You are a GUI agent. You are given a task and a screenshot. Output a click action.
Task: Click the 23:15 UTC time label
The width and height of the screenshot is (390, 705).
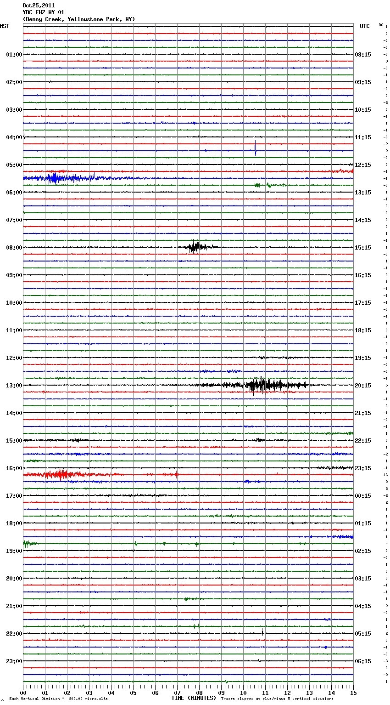coord(363,468)
